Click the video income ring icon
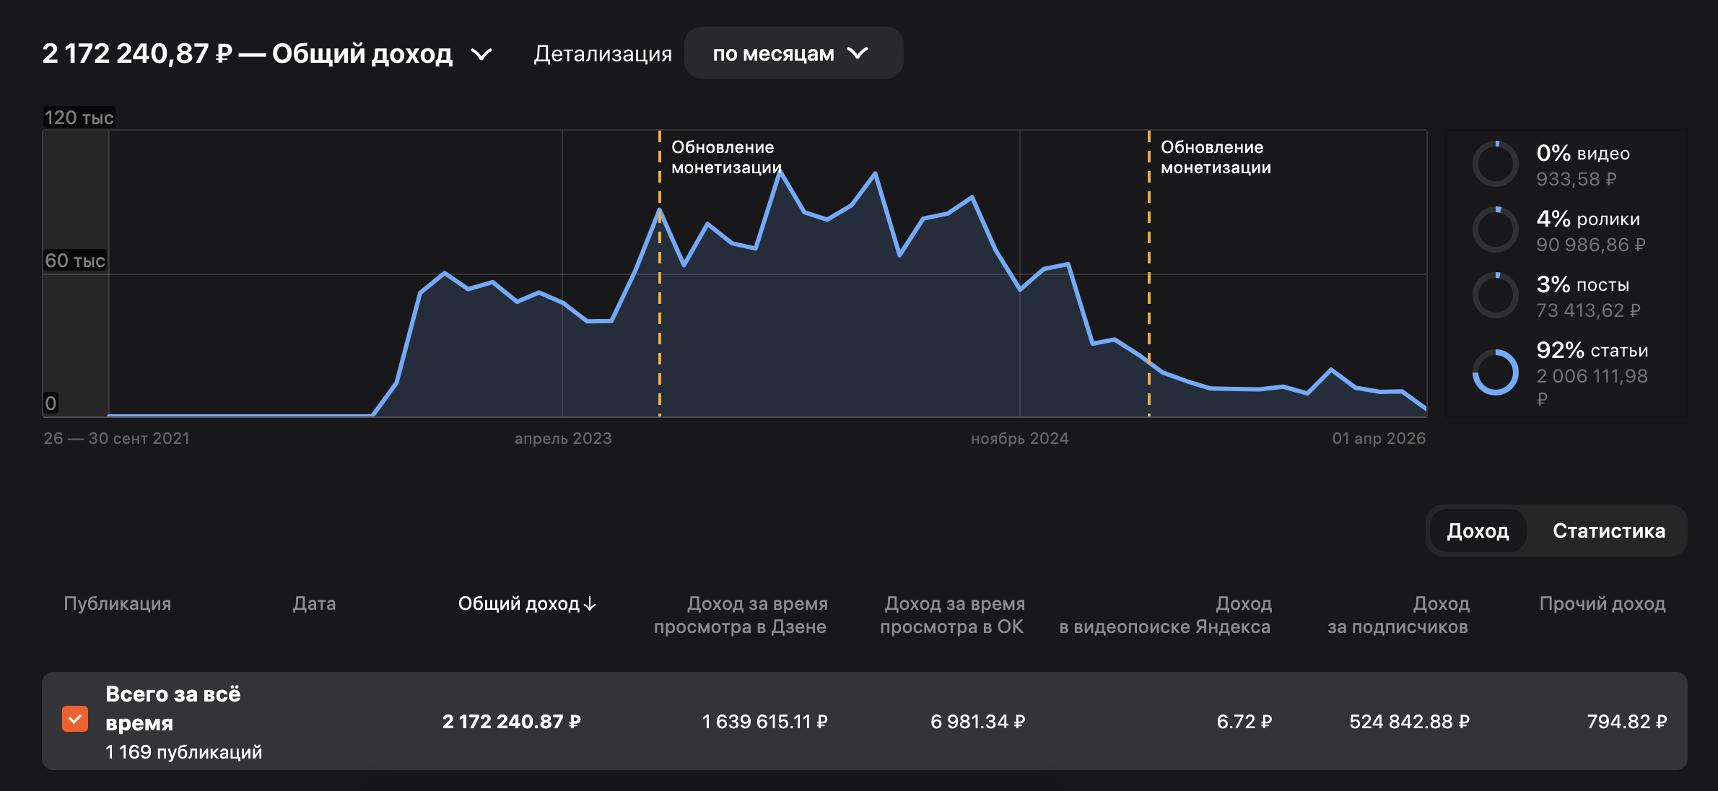 (1495, 165)
